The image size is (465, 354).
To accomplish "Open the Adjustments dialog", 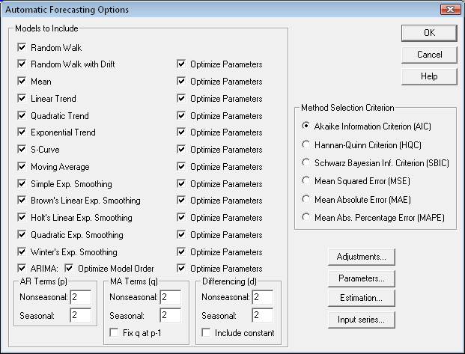I will (x=361, y=257).
